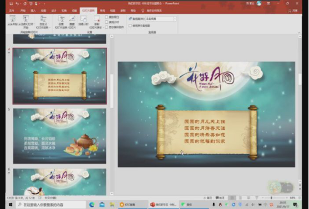Open the File menu tab

(x=12, y=11)
